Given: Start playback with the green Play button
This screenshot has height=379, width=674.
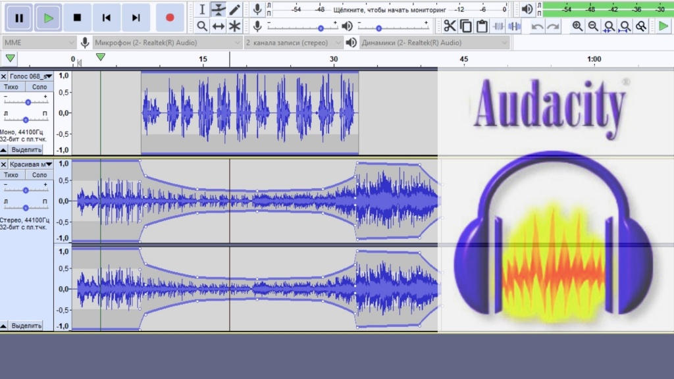Looking at the screenshot, I should (x=48, y=17).
